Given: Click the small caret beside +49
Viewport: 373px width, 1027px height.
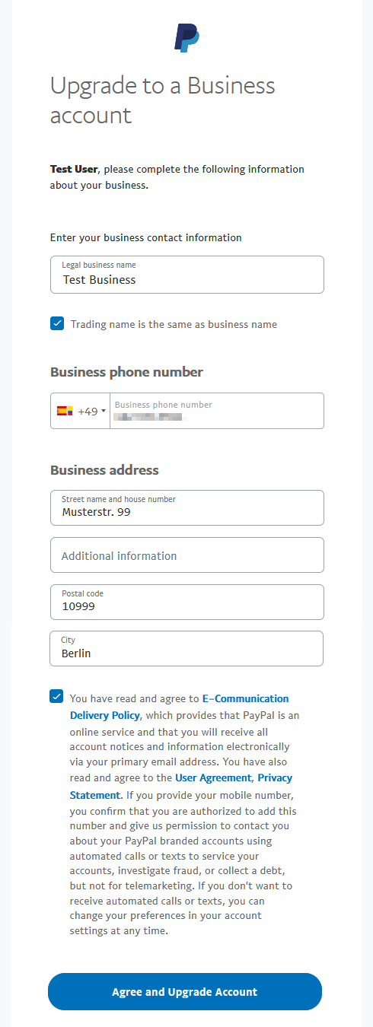Looking at the screenshot, I should [x=104, y=412].
